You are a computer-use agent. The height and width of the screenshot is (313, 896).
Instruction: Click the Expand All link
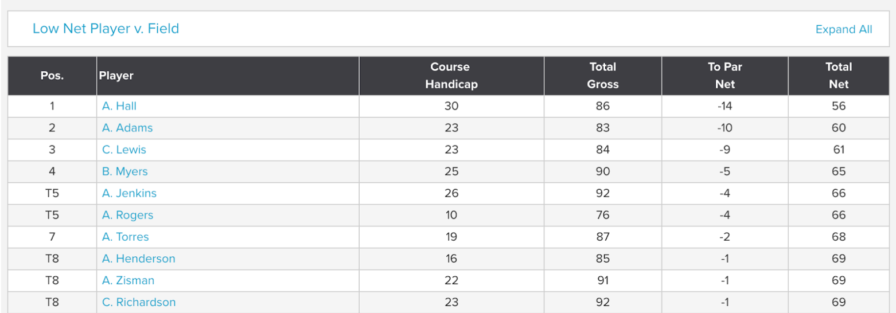[844, 29]
